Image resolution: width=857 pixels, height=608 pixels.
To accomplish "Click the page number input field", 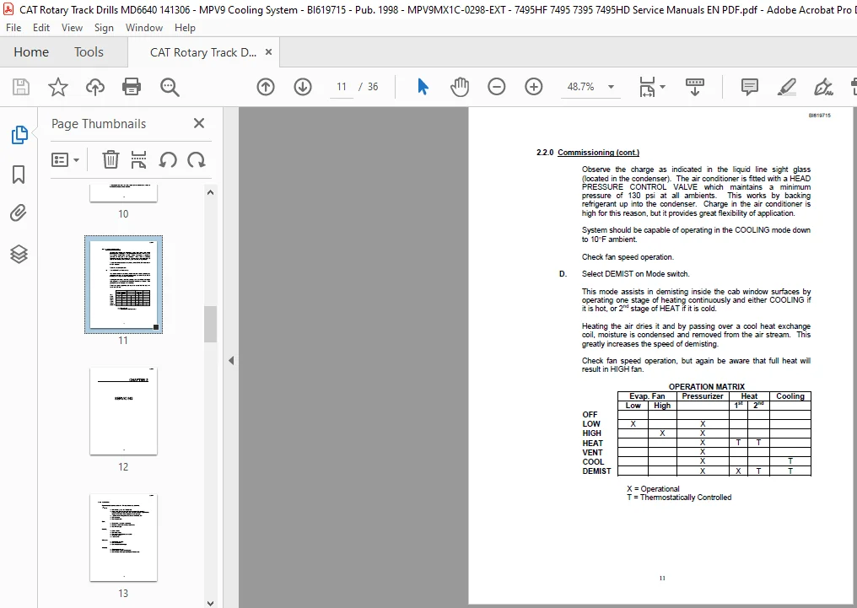I will pos(342,87).
